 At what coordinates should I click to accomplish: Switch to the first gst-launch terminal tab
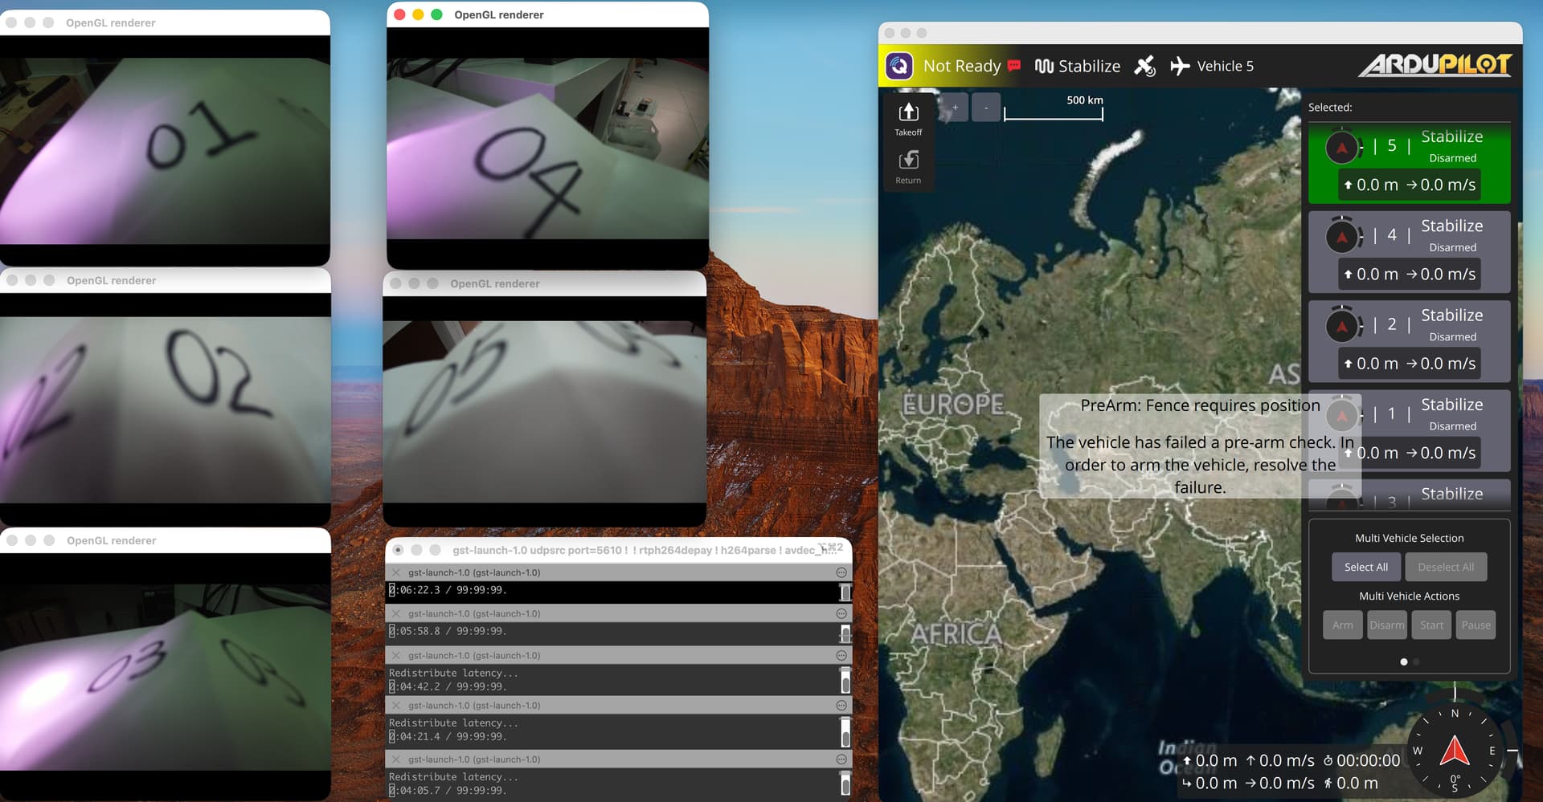pyautogui.click(x=474, y=572)
